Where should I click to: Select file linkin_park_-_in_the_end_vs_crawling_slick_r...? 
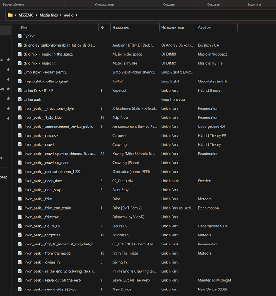60,271
